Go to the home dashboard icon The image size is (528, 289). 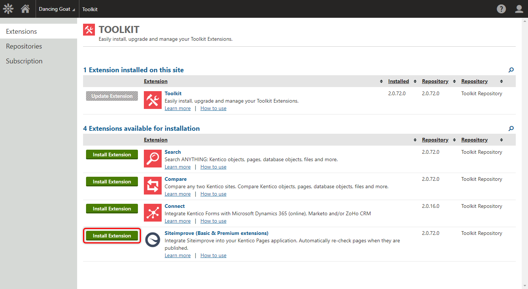point(25,9)
